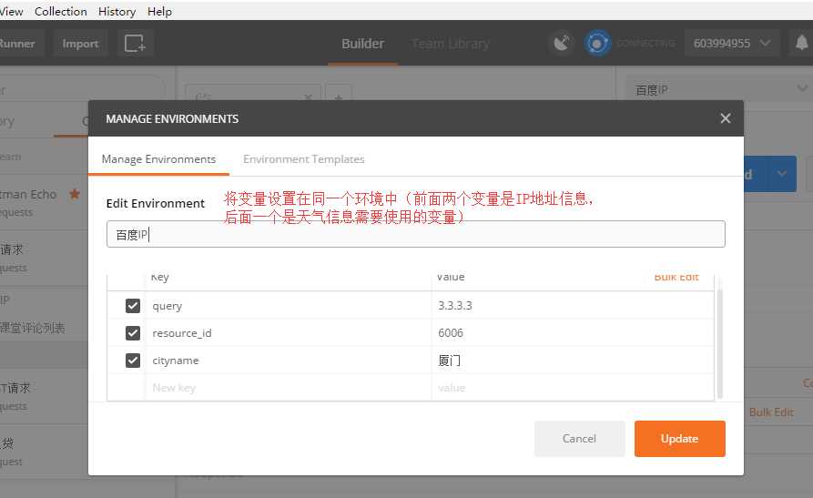
Task: Click the Update button
Action: click(x=679, y=439)
